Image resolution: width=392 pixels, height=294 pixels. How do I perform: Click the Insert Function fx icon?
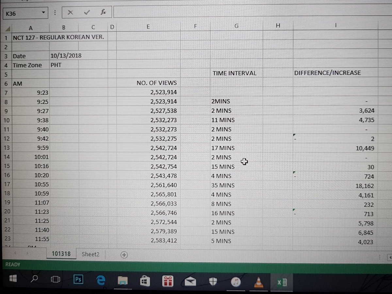click(x=103, y=13)
